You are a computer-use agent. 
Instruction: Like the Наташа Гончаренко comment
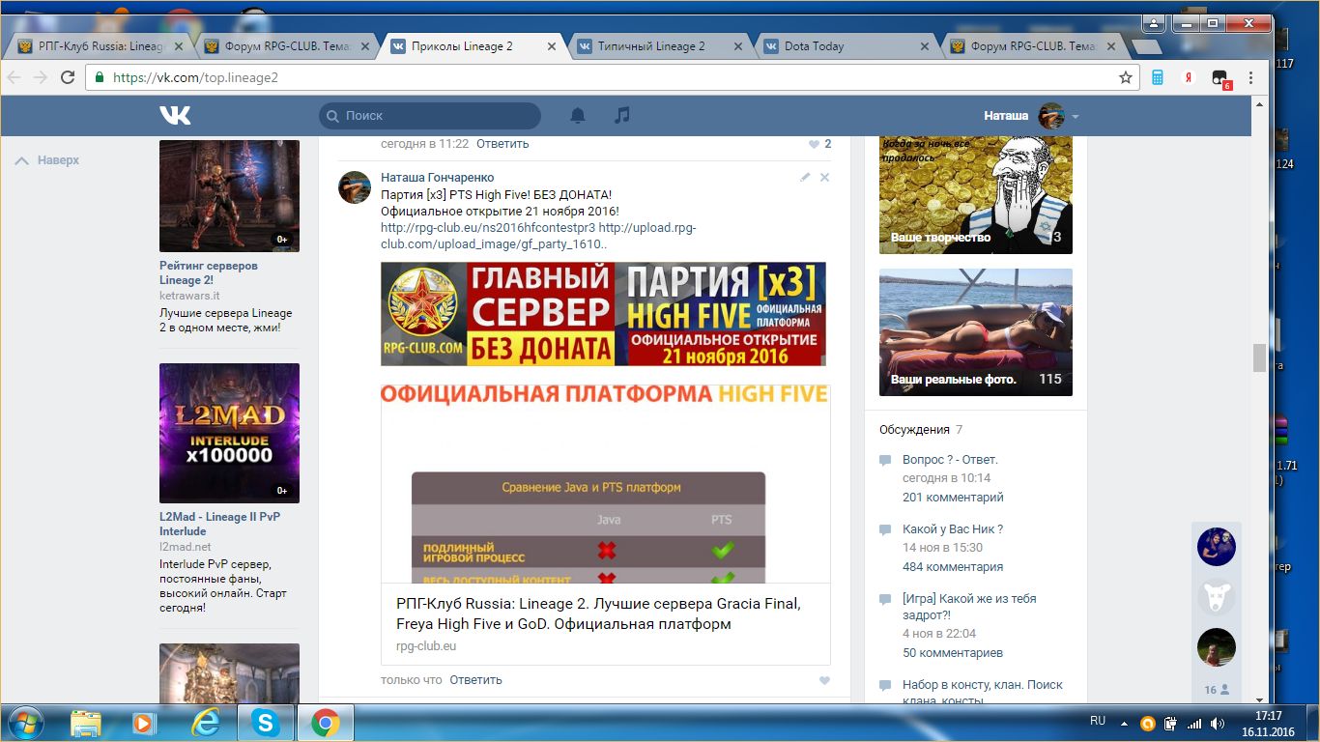click(824, 680)
